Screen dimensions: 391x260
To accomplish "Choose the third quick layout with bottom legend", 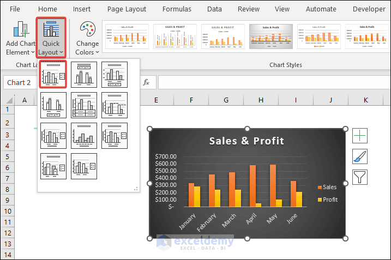I will point(115,75).
